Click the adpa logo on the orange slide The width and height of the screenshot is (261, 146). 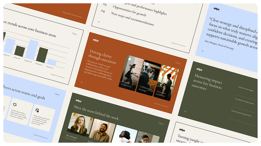click(x=96, y=40)
